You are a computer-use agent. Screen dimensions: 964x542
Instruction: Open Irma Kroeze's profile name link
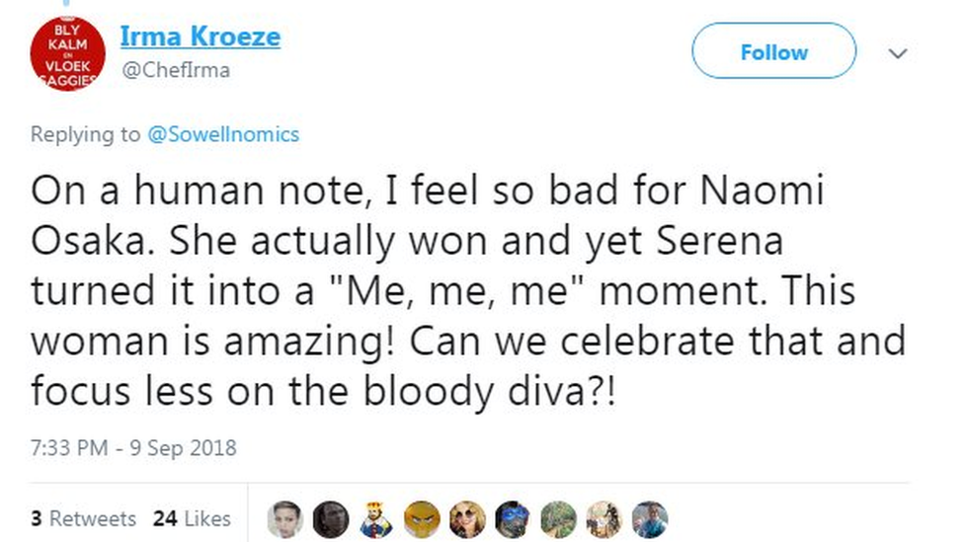tap(200, 38)
